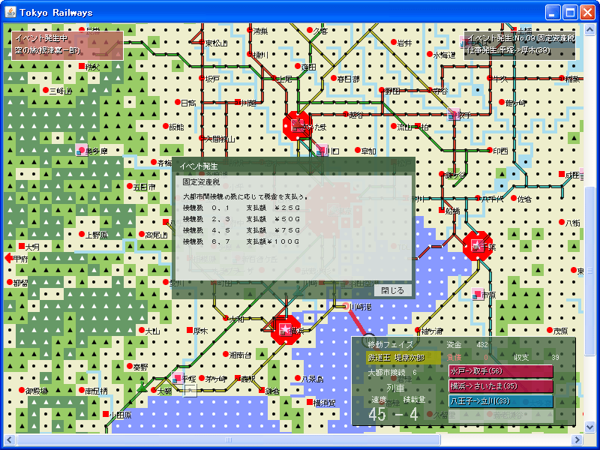Click the 千葉 red octagon hub

pyautogui.click(x=477, y=246)
